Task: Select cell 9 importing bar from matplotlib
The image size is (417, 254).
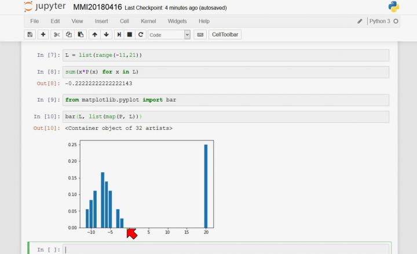Action: pyautogui.click(x=226, y=100)
